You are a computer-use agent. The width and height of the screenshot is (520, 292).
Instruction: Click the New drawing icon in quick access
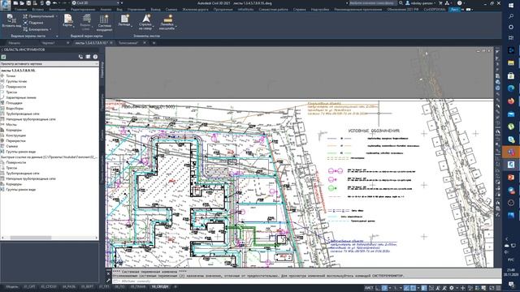[x=15, y=3]
